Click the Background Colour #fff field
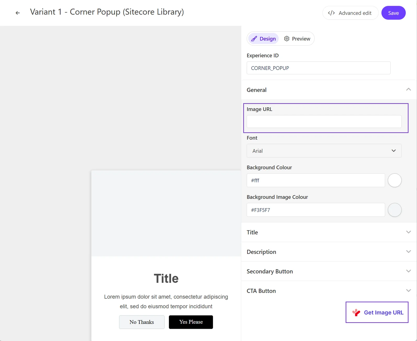 [x=316, y=180]
